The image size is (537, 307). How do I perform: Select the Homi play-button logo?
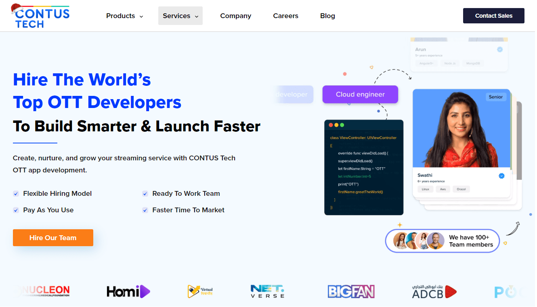pos(128,291)
